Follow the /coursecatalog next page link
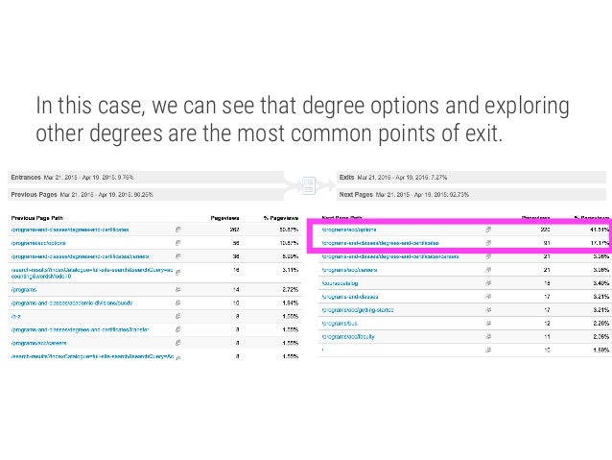 pos(340,283)
